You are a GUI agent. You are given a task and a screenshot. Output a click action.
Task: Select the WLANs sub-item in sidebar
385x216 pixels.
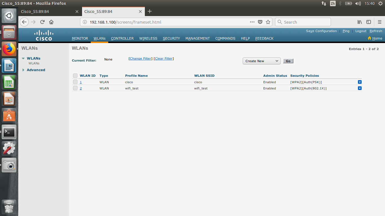coord(34,63)
